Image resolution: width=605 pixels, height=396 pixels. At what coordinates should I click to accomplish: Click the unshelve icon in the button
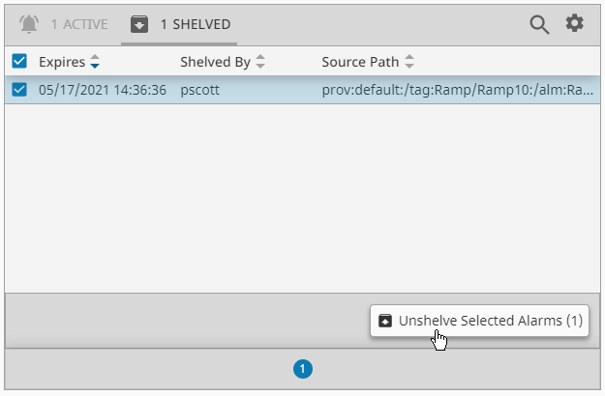pos(385,321)
